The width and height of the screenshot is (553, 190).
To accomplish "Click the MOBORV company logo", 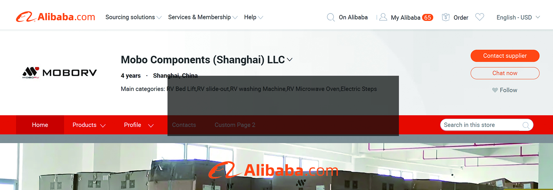I will pos(60,73).
